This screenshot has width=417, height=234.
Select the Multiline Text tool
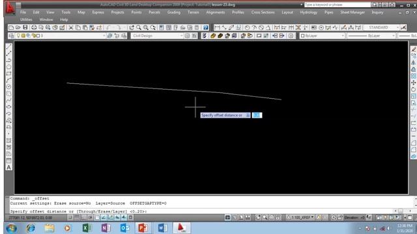pos(8,168)
